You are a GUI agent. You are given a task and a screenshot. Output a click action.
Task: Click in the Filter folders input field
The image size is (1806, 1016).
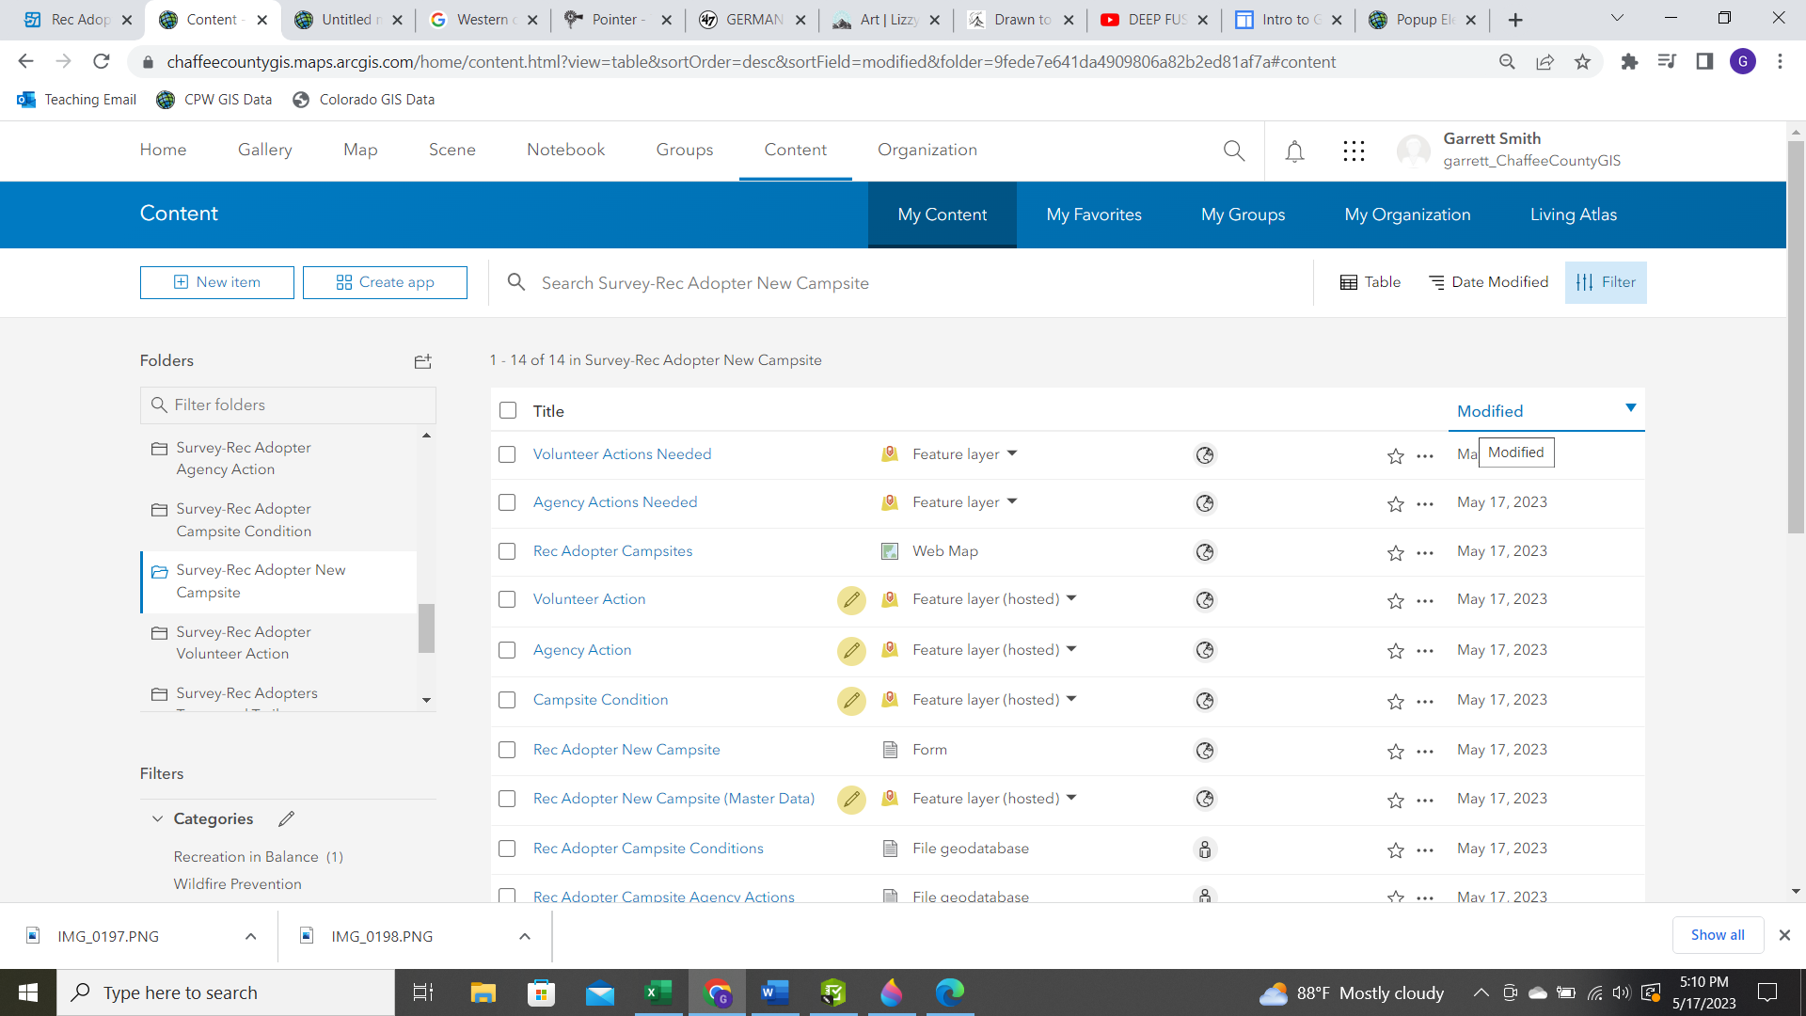point(288,405)
